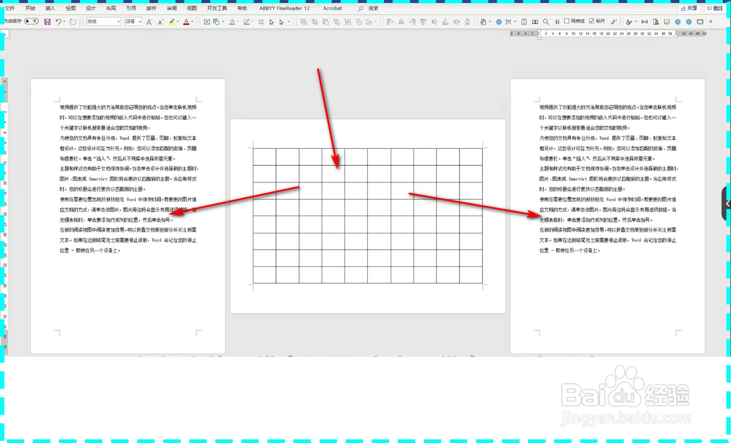Click the page orientation icon
Viewport: 731px width, 443px height.
coord(483,21)
